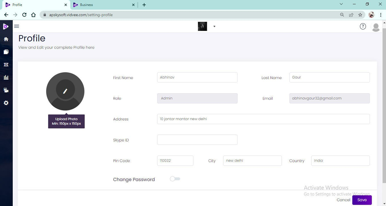The height and width of the screenshot is (206, 386).
Task: Click the browser address bar URL
Action: click(81, 15)
